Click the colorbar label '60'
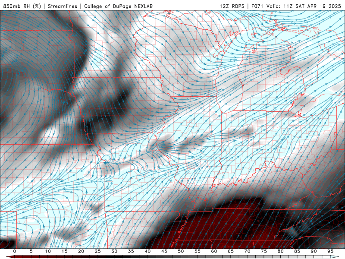 tap(214, 251)
